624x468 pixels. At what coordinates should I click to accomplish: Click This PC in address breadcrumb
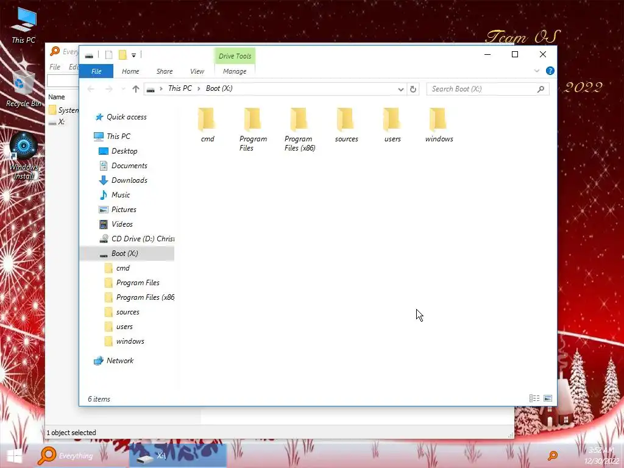[x=180, y=88]
